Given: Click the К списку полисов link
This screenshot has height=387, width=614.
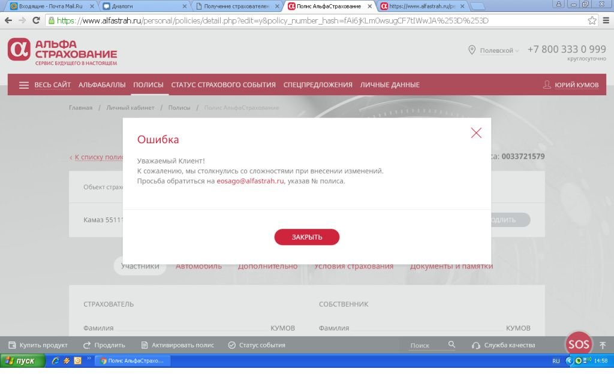Looking at the screenshot, I should (x=97, y=157).
